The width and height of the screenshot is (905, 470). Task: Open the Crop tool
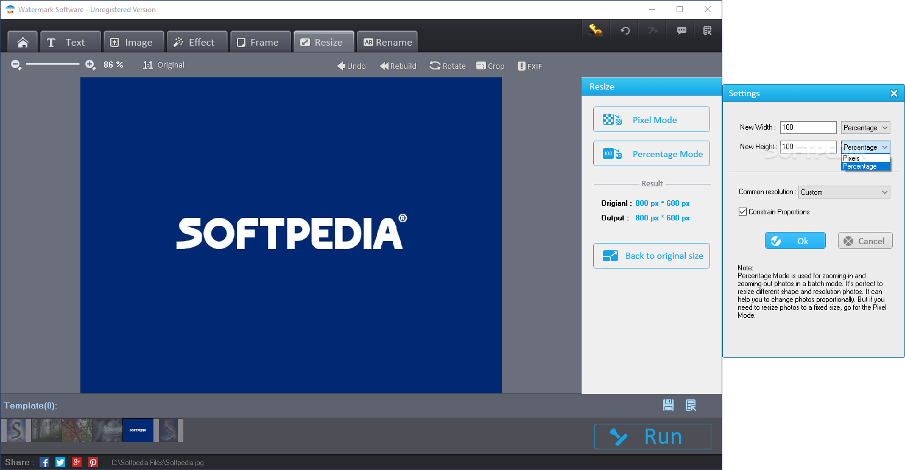coord(490,66)
